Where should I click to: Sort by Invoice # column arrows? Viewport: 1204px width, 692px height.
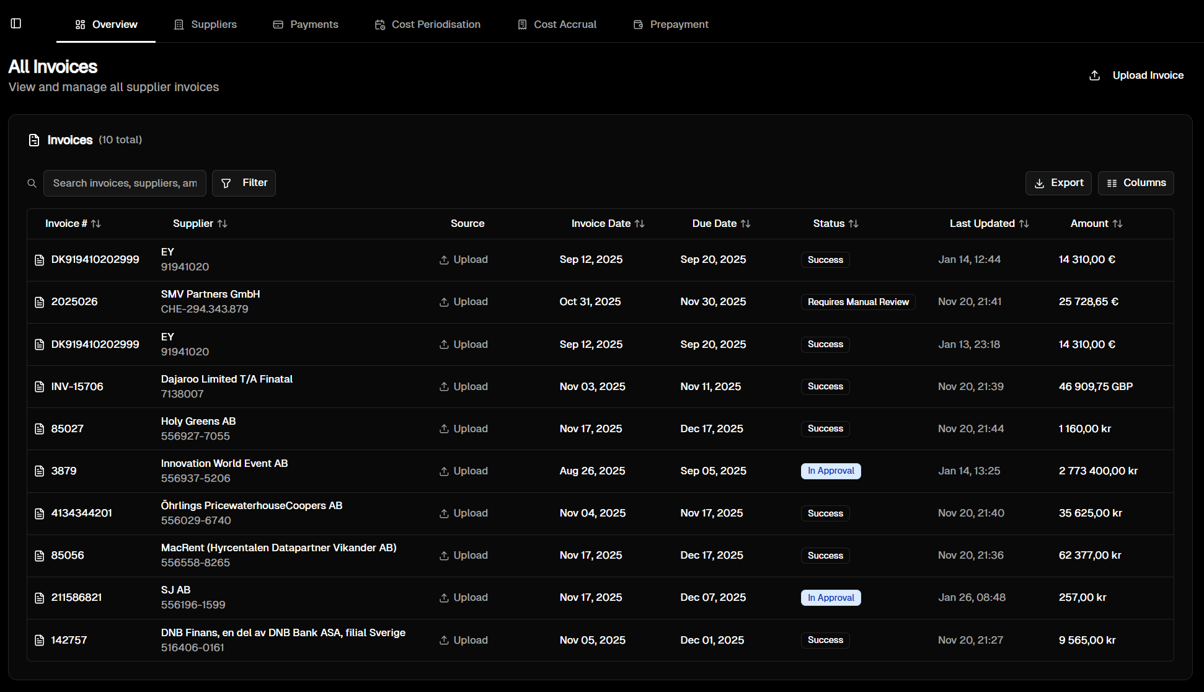coord(96,224)
